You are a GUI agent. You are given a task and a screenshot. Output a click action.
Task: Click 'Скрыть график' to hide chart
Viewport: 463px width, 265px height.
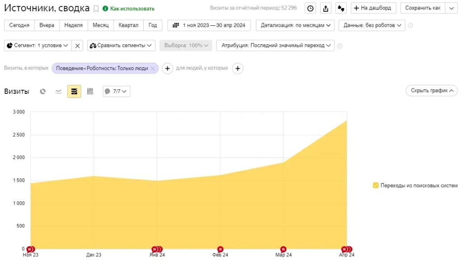coord(431,91)
